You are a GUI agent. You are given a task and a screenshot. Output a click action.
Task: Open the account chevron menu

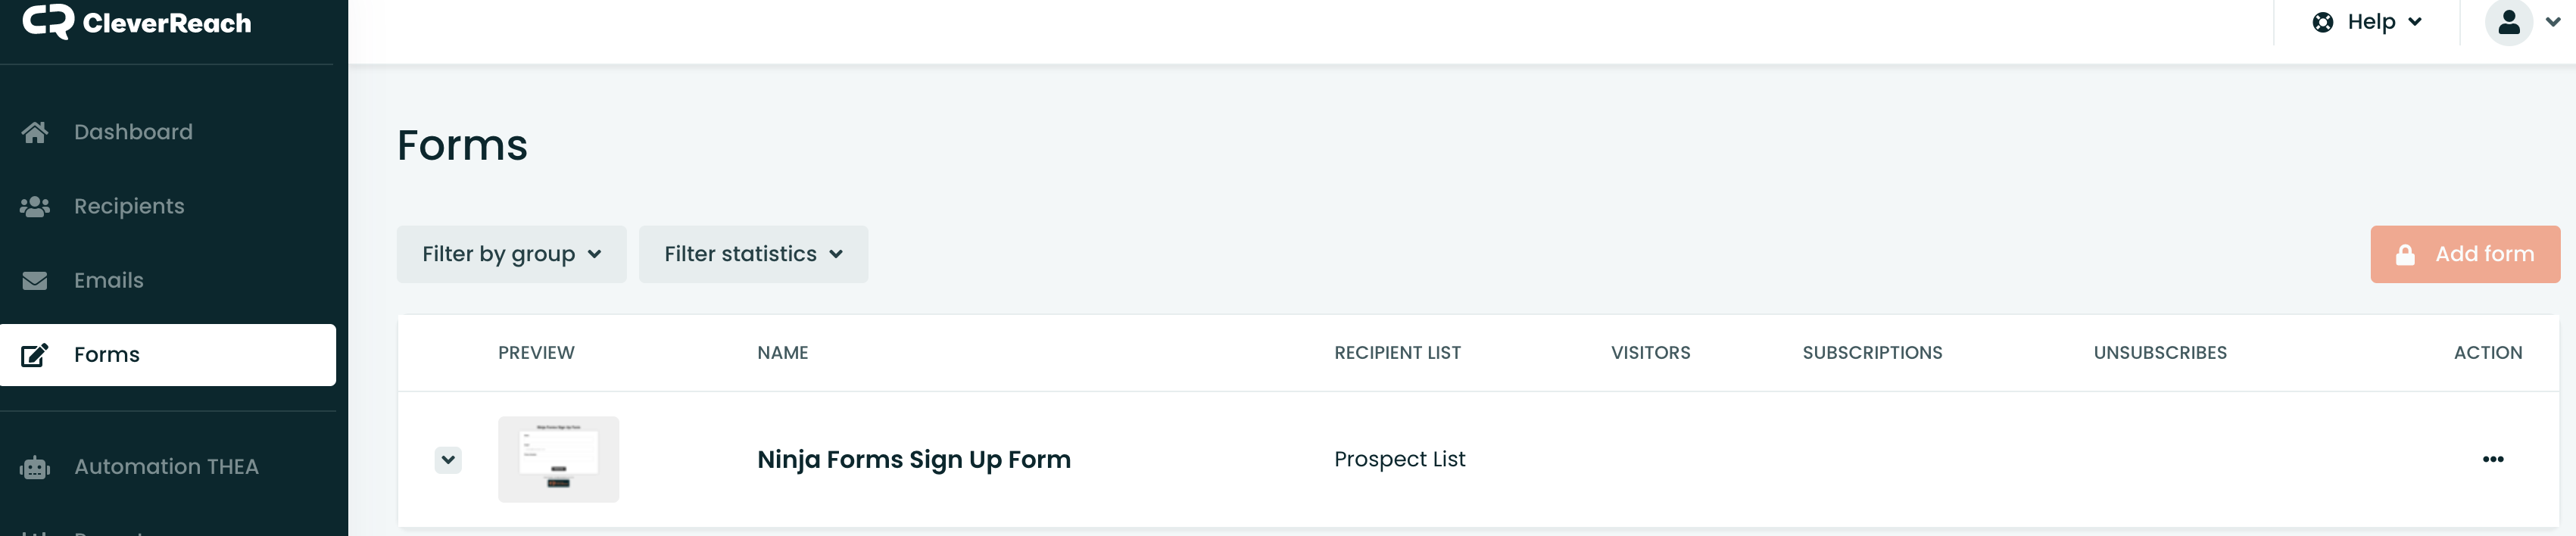[2554, 22]
